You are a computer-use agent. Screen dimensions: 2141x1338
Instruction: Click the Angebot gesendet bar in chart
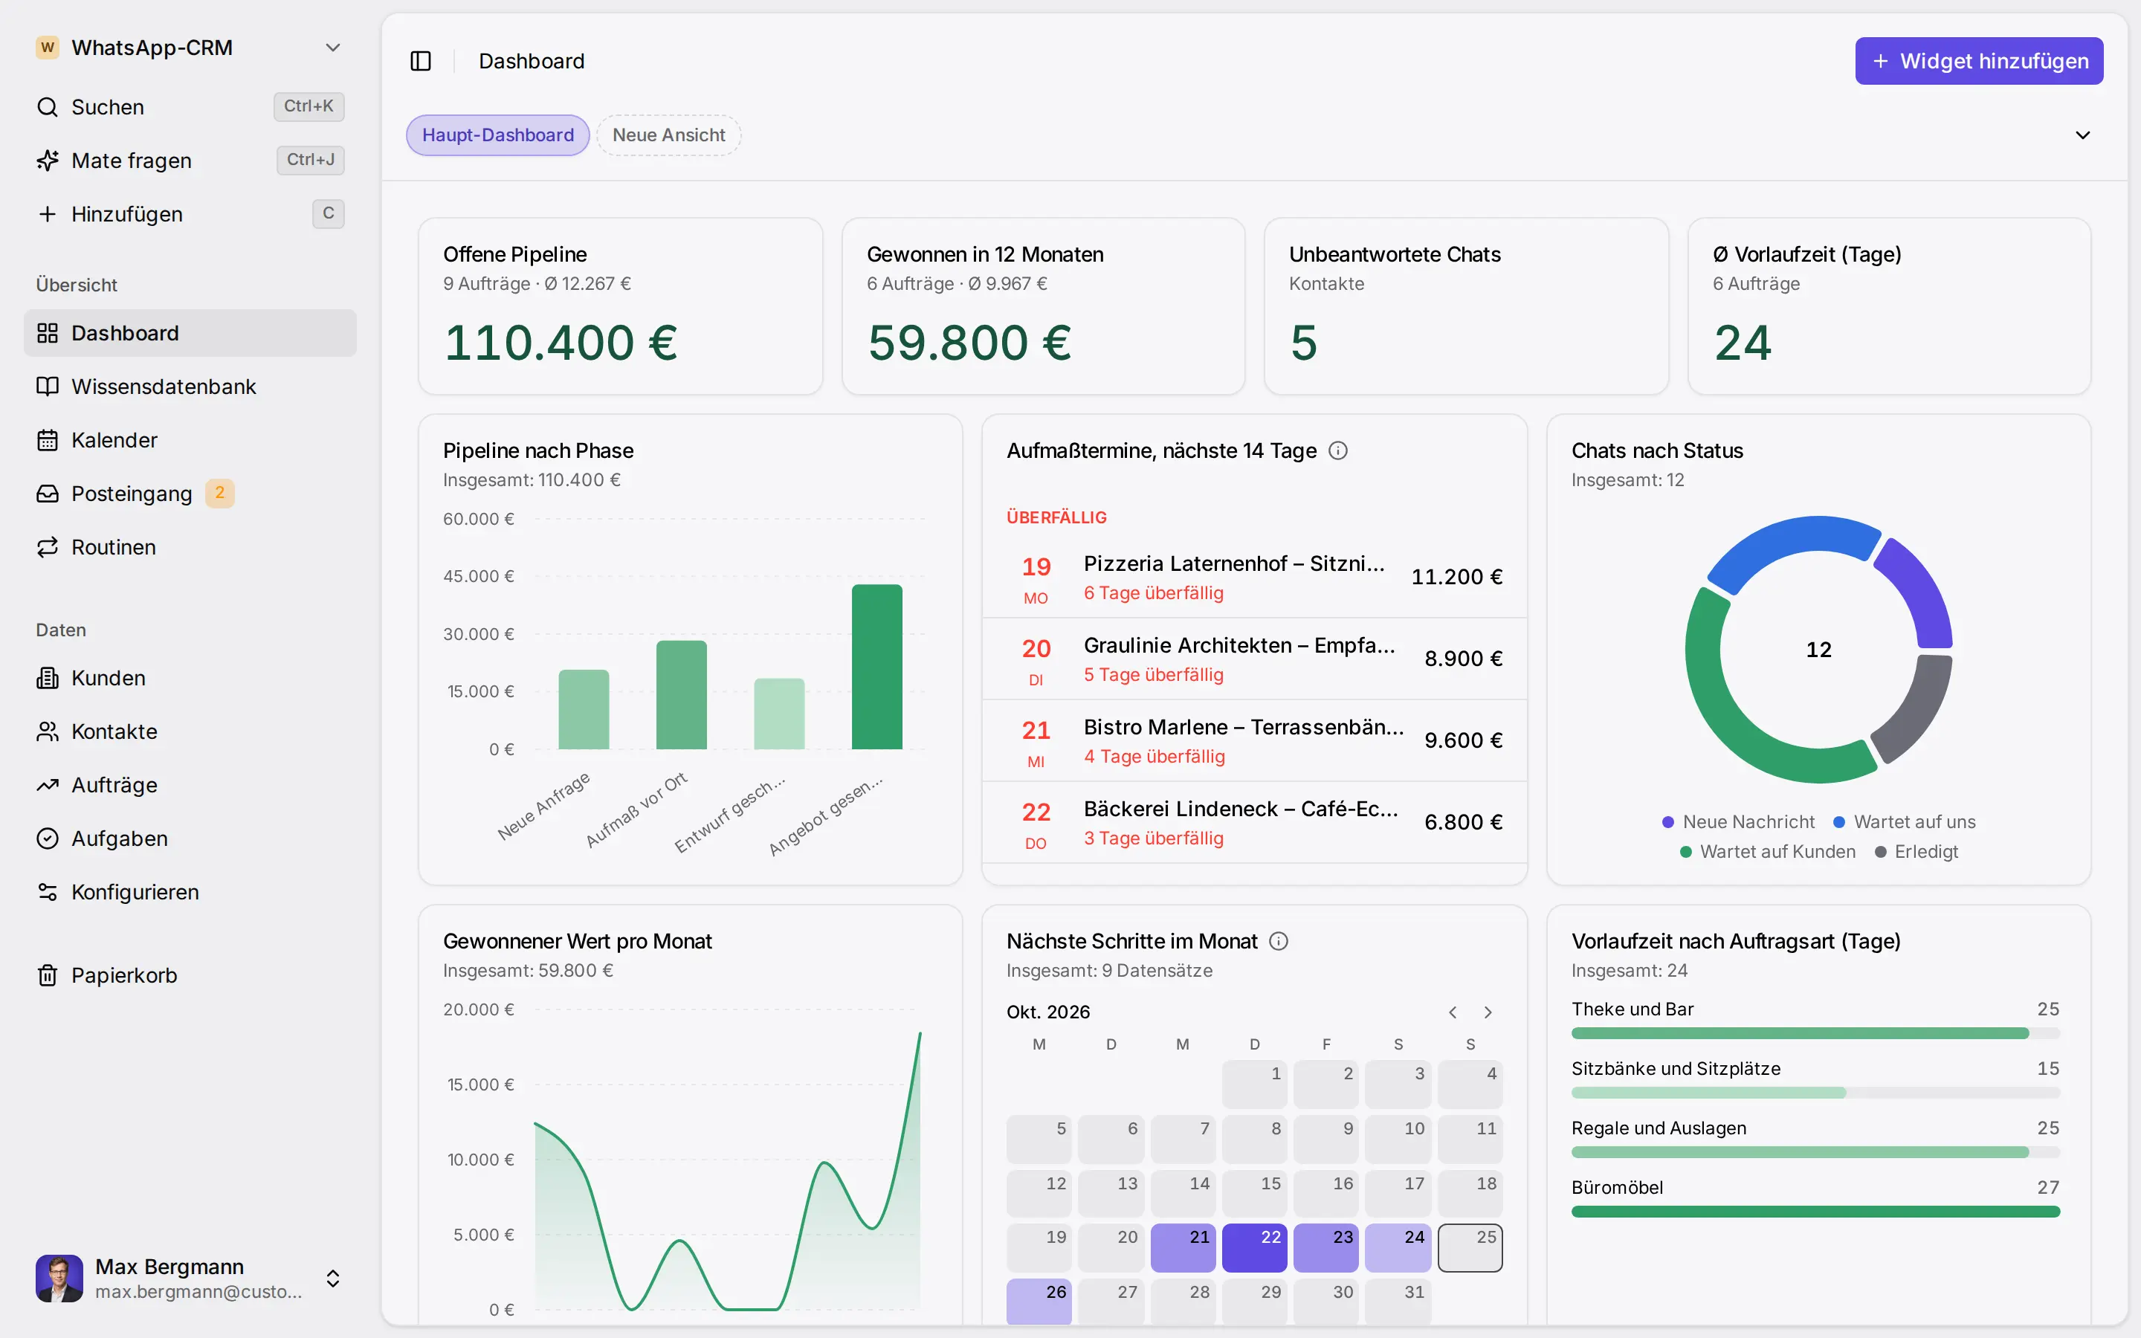click(x=876, y=668)
